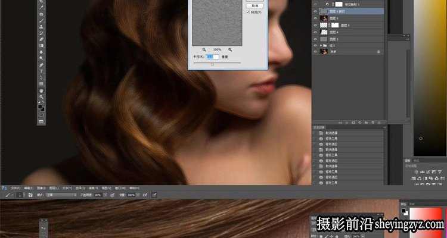Select the Gradient tool
This screenshot has width=447, height=238.
[41, 46]
